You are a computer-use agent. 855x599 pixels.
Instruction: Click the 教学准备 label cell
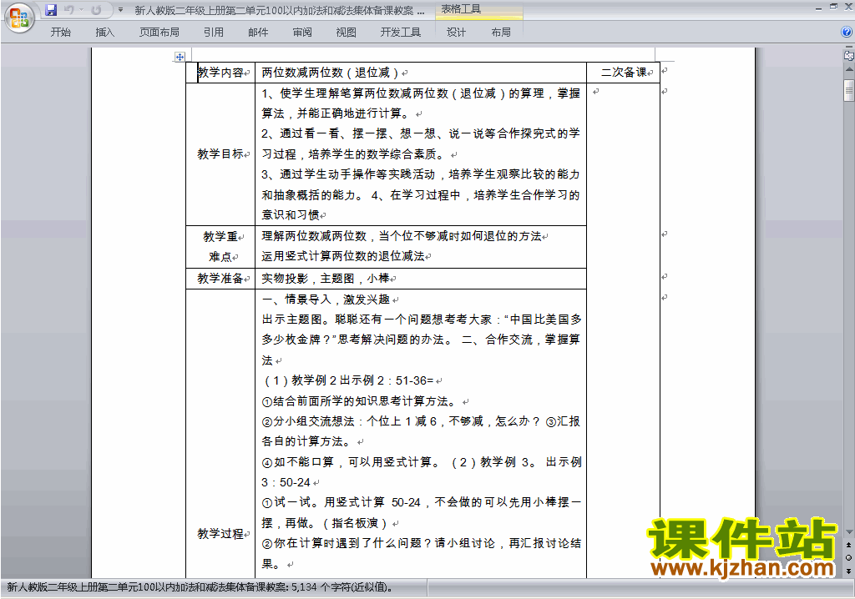click(220, 279)
